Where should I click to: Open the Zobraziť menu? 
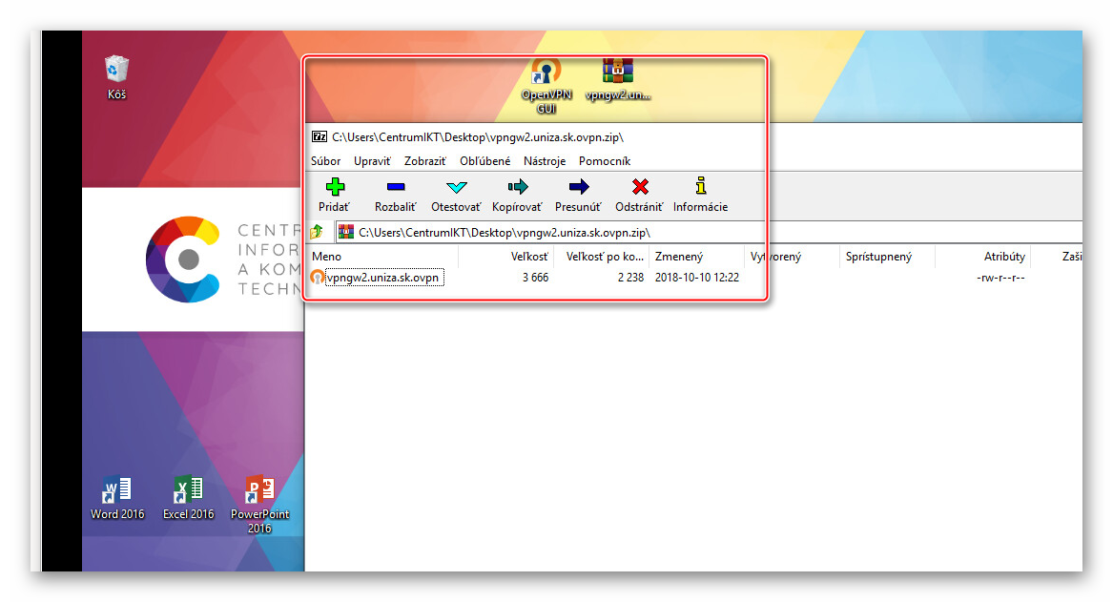(x=424, y=161)
